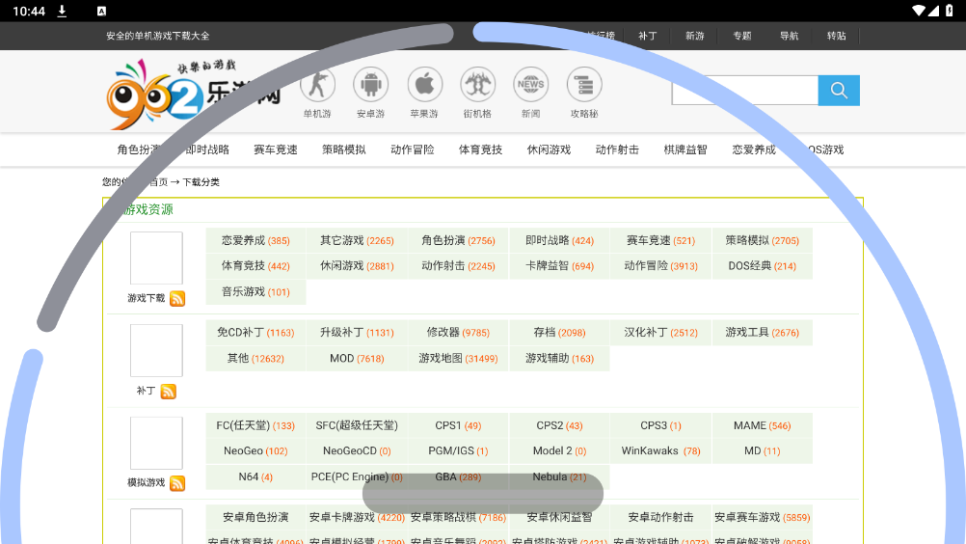The width and height of the screenshot is (966, 544).
Task: Click the 模拟游戏 thumbnail image
Action: pyautogui.click(x=156, y=443)
